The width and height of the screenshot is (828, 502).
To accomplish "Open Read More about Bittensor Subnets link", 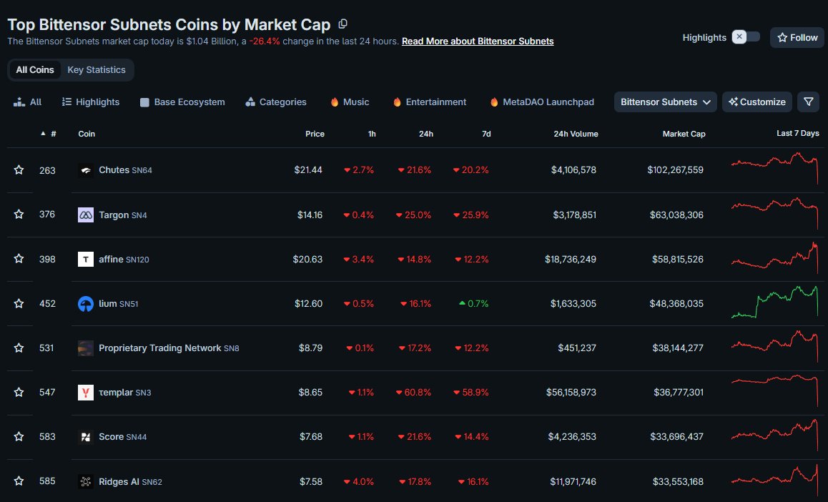I will [x=478, y=41].
